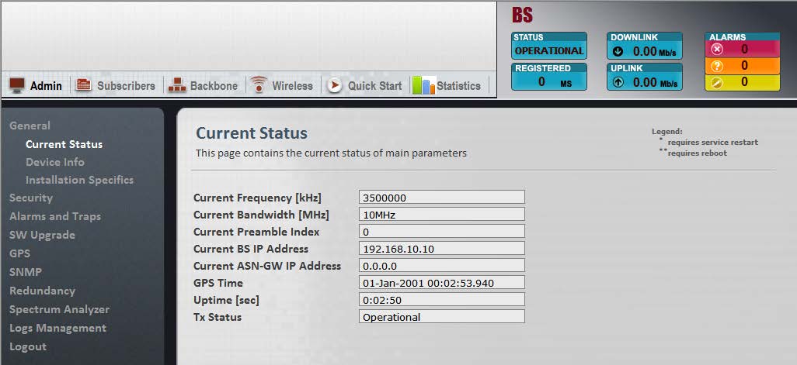Open Alarms and Traps section
The width and height of the screenshot is (797, 365).
pos(55,216)
